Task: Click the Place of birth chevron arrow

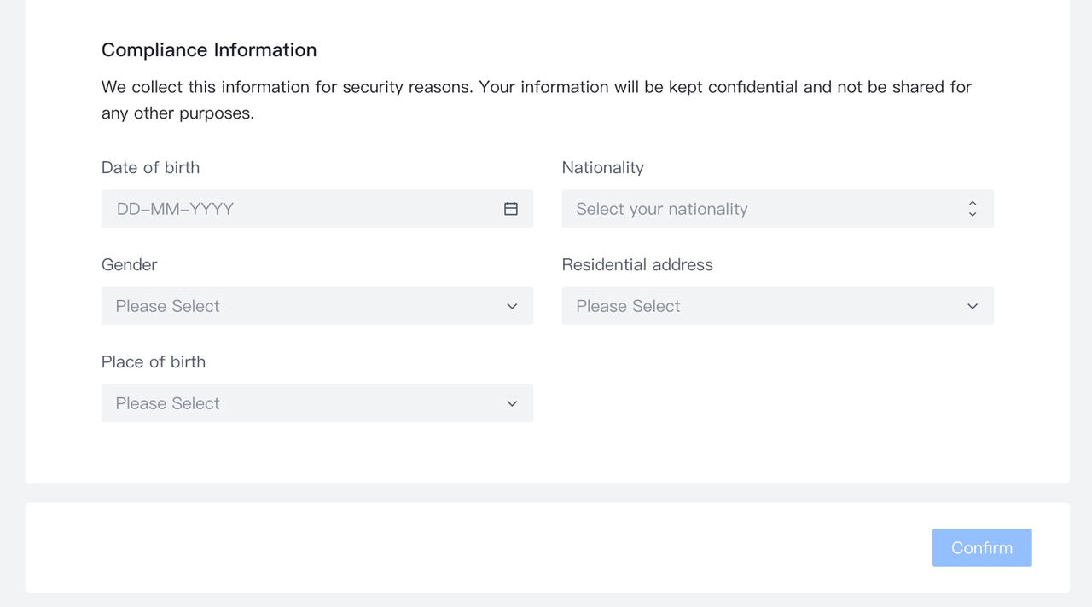Action: (512, 403)
